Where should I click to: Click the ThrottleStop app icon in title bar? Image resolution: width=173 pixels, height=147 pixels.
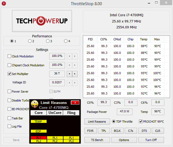pyautogui.click(x=4, y=4)
